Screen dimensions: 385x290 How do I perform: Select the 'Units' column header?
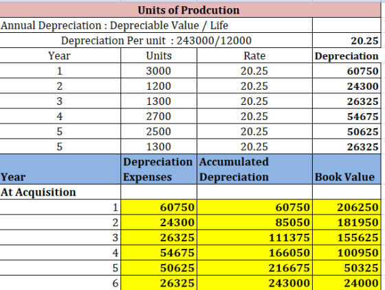coord(159,56)
